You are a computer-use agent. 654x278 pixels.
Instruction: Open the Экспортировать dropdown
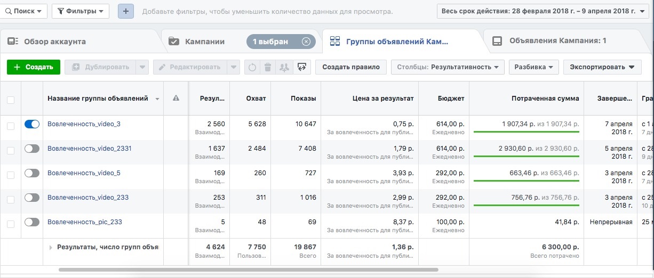coord(602,67)
